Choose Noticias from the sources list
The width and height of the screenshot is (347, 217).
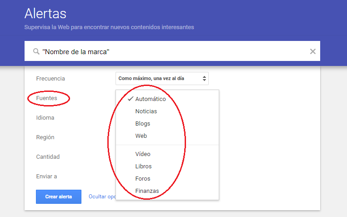click(x=146, y=111)
